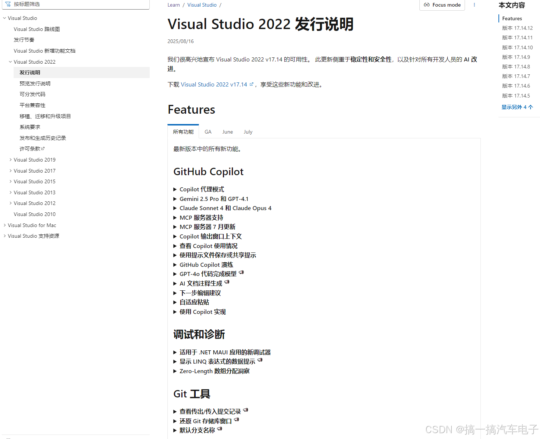540x439 pixels.
Task: Expand 使用提示文件保存或共享提示 section
Action: tap(215, 255)
